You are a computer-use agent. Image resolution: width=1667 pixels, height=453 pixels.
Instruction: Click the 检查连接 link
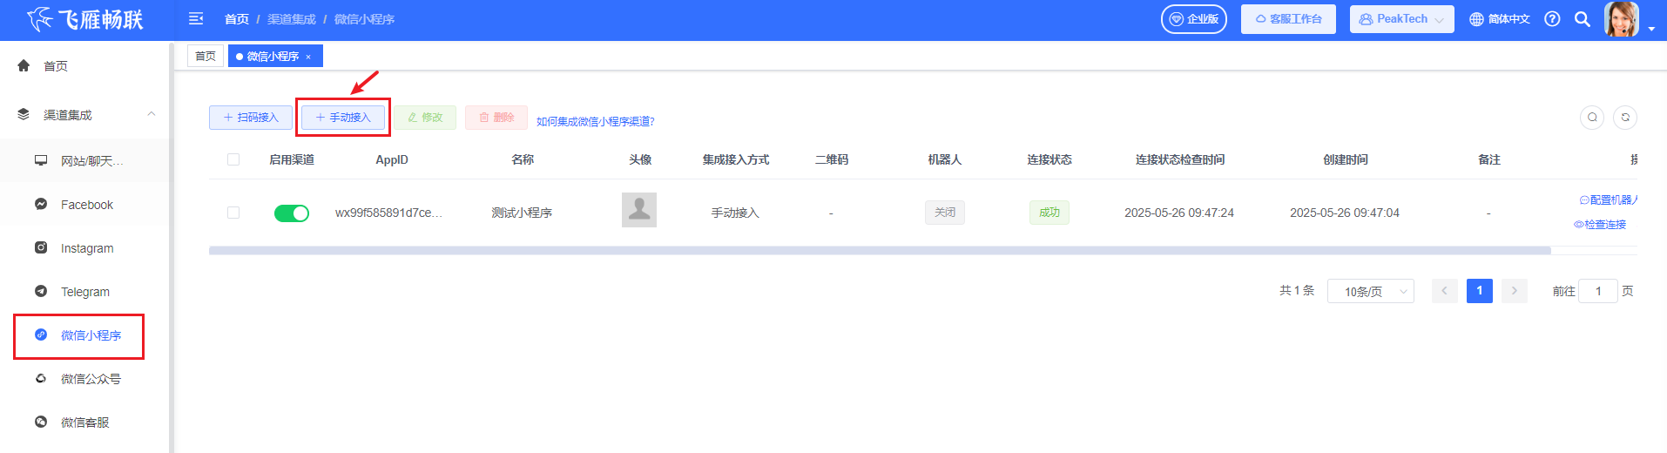point(1600,225)
